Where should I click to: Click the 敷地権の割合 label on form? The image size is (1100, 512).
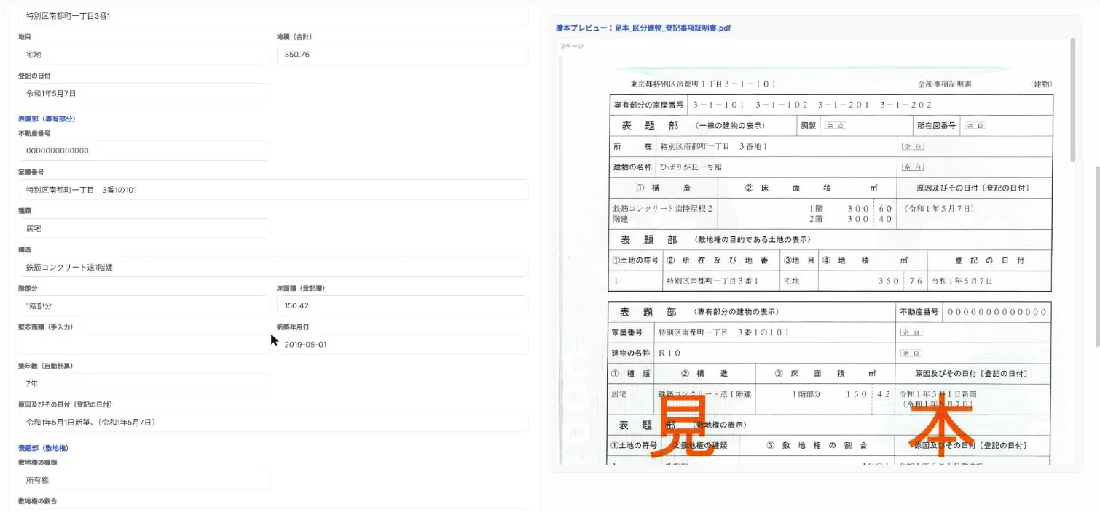point(37,501)
